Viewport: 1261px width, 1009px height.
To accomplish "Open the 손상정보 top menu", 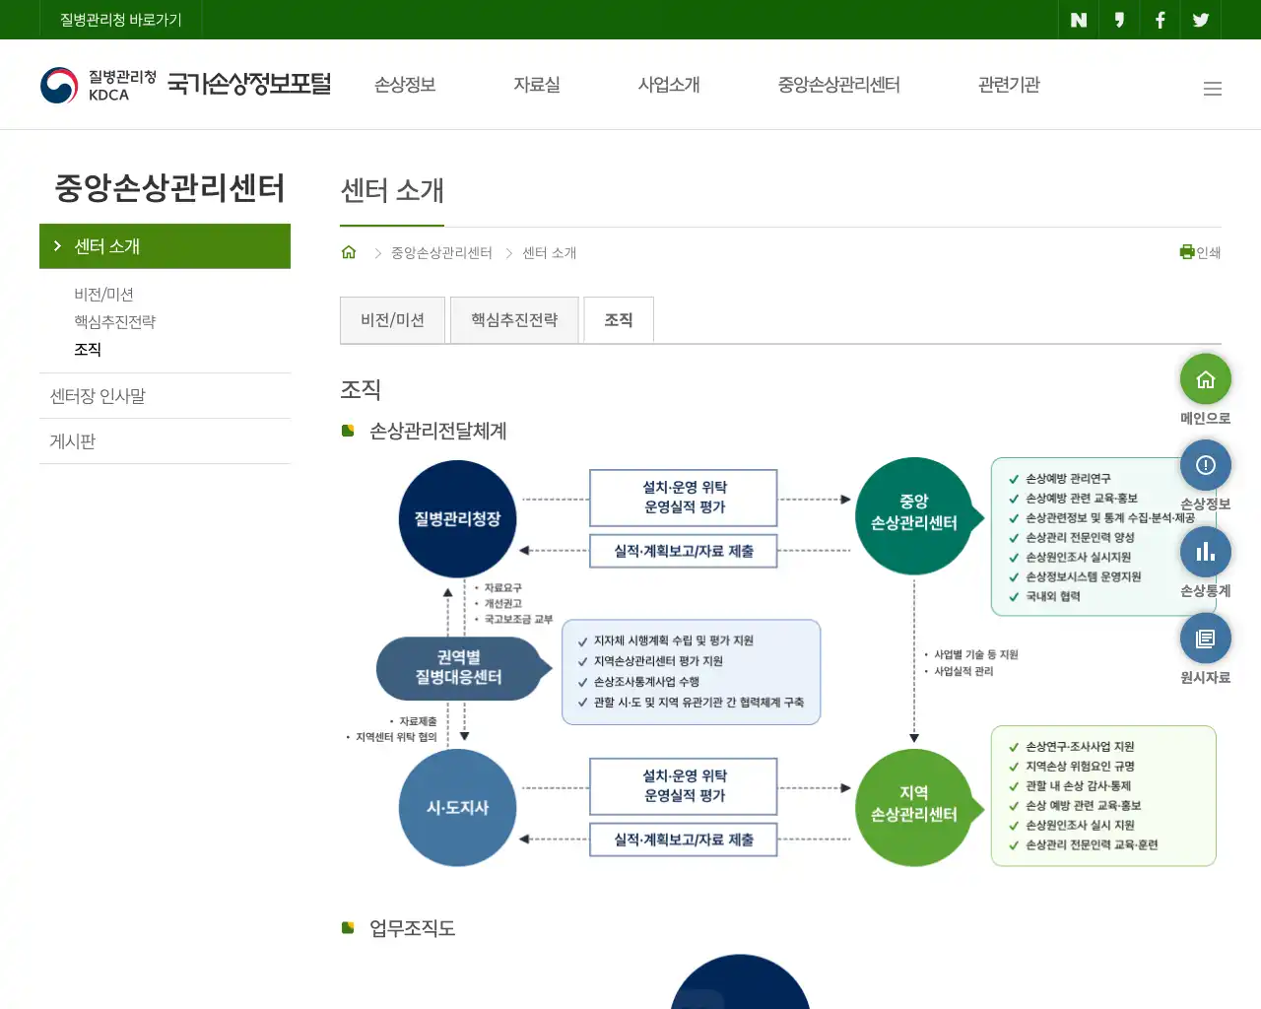I will click(405, 85).
